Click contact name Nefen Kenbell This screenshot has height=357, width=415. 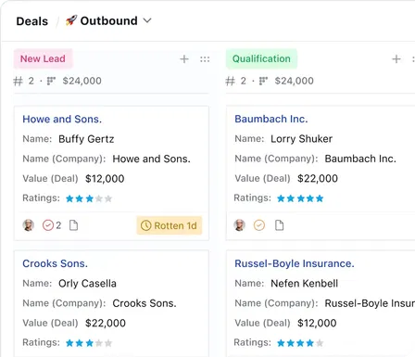pyautogui.click(x=304, y=284)
